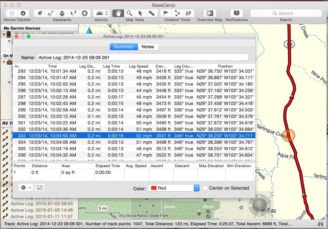The height and width of the screenshot is (229, 328).
Task: Click the orange selected-point marker on the track
Action: (289, 135)
